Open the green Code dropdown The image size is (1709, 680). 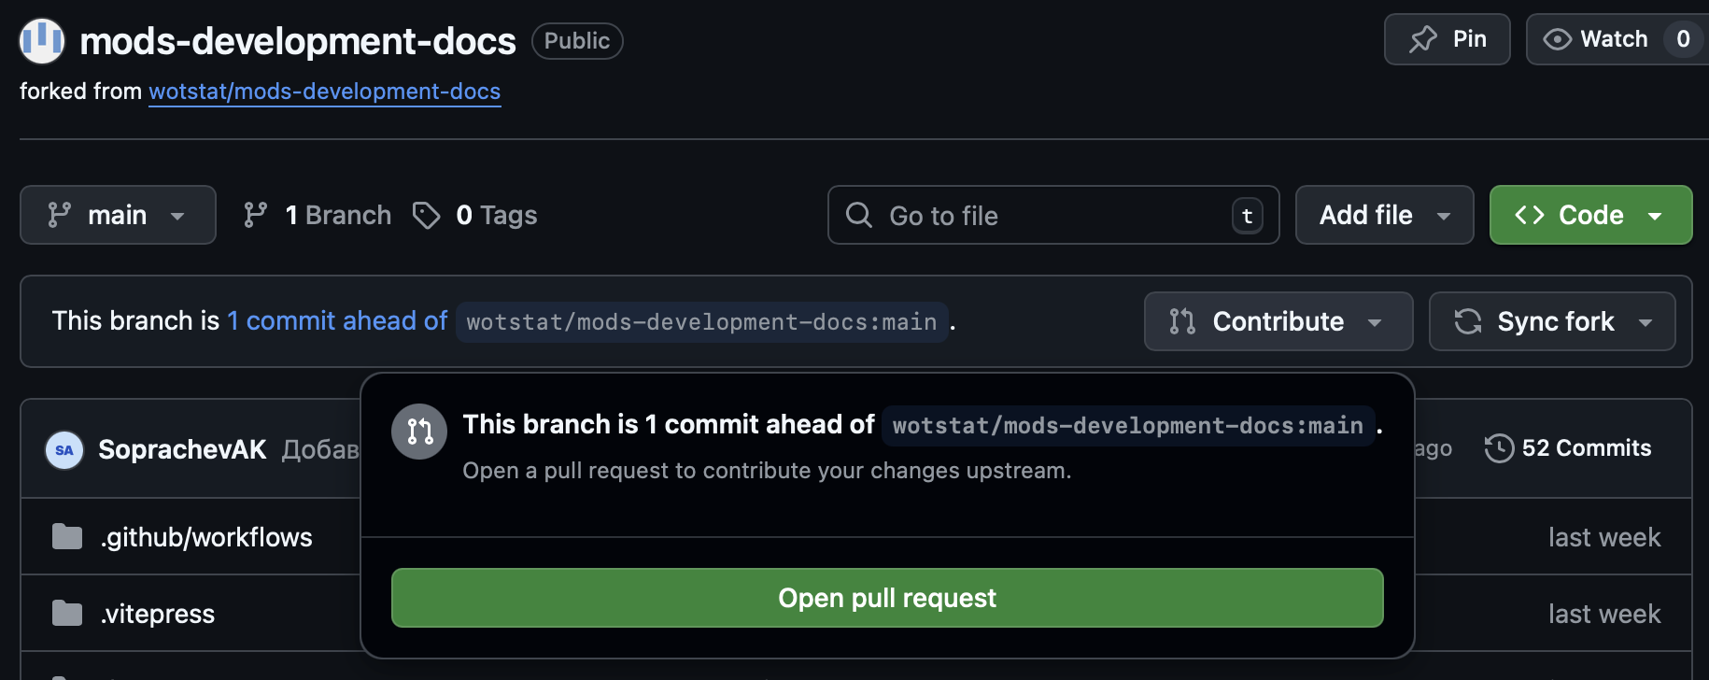coord(1590,215)
